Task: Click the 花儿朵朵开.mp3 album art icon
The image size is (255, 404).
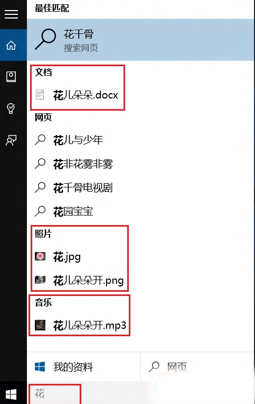Action: 40,325
